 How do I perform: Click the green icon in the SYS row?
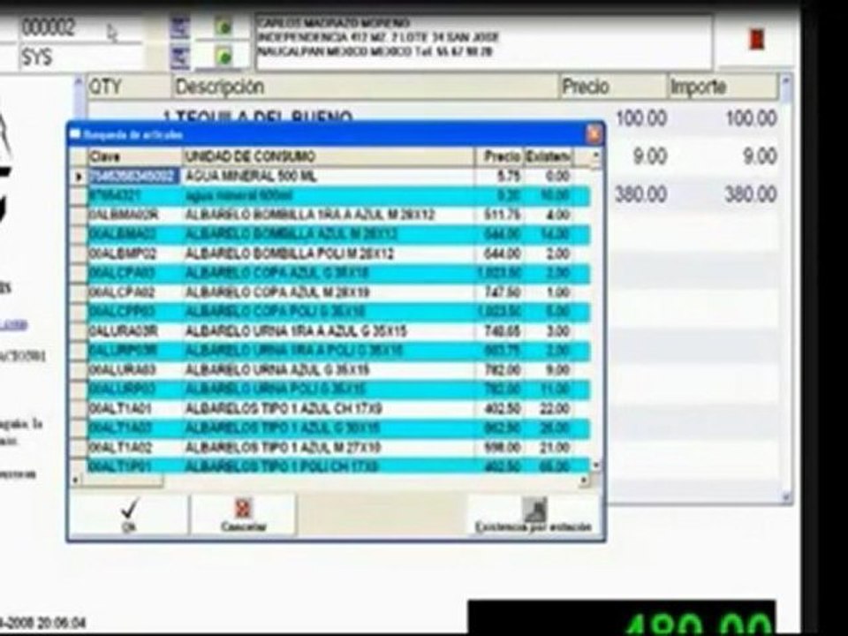click(x=223, y=57)
